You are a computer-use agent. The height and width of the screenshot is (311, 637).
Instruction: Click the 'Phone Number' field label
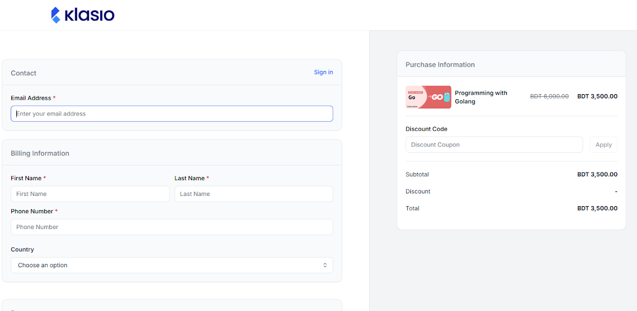click(x=32, y=211)
